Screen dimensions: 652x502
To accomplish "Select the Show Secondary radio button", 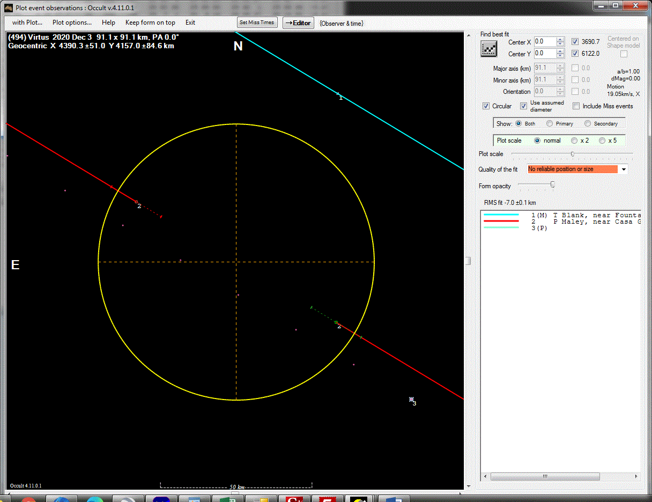I will tap(588, 123).
